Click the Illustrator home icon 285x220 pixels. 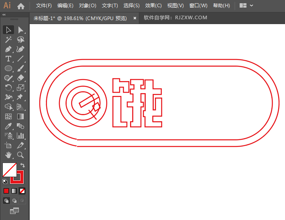pyautogui.click(x=21, y=6)
